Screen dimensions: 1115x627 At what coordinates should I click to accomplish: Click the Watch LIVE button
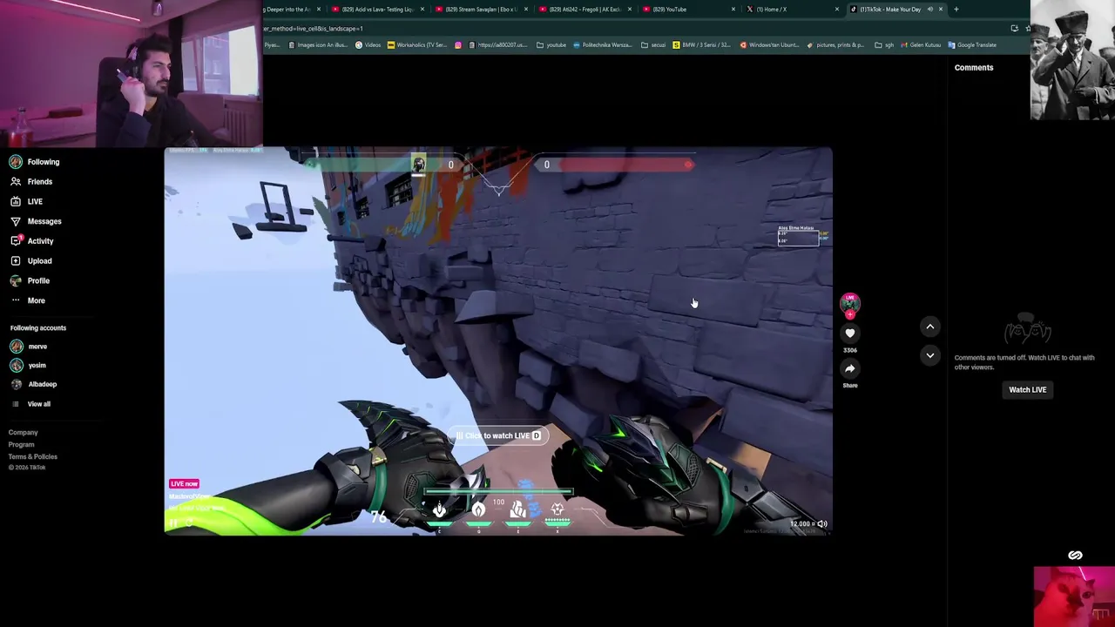click(x=1028, y=390)
